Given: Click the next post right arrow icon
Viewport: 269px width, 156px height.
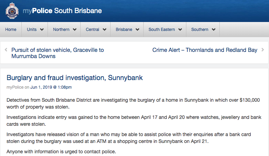Looking at the screenshot, I should click(x=263, y=50).
